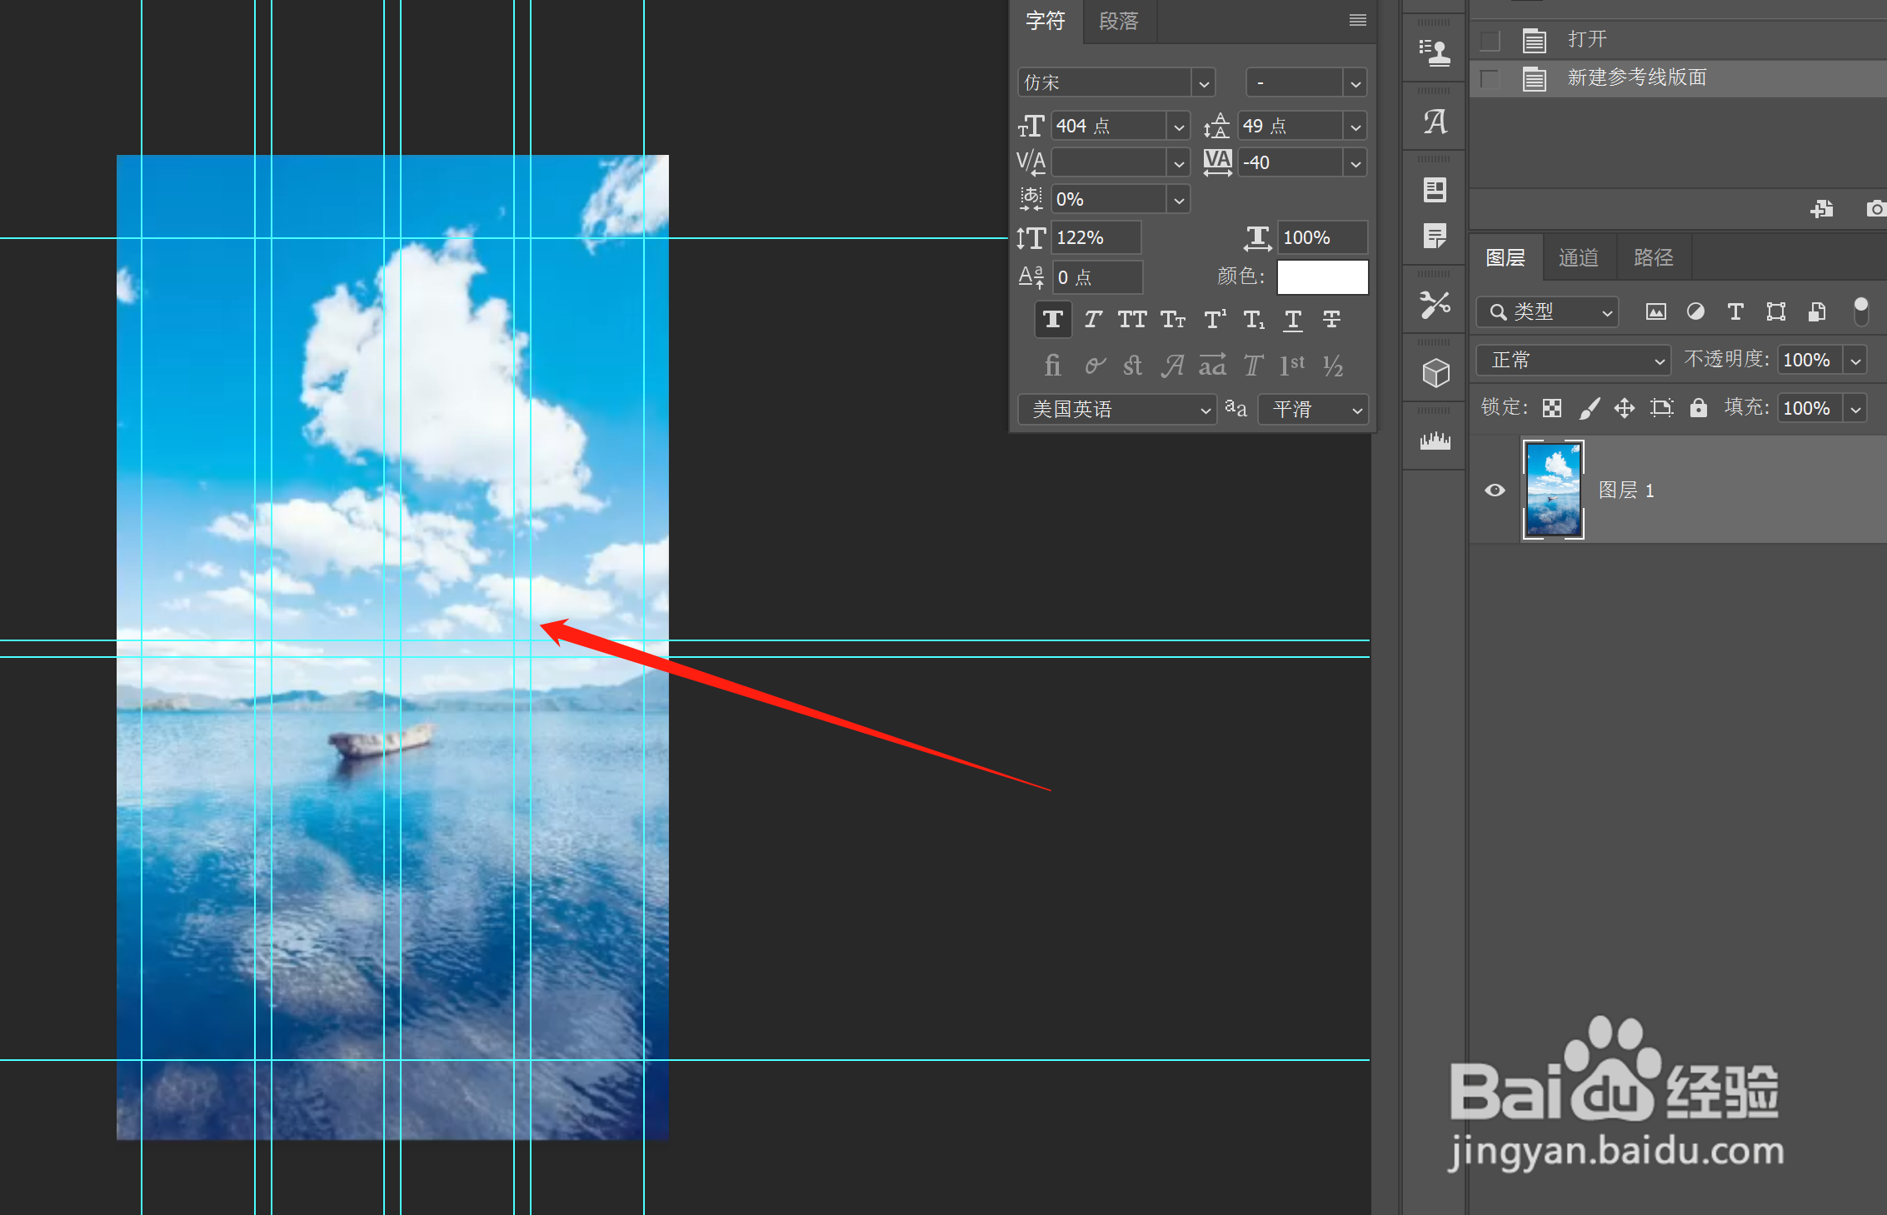The width and height of the screenshot is (1887, 1215).
Task: Open the 美国英语 language dropdown
Action: (1116, 410)
